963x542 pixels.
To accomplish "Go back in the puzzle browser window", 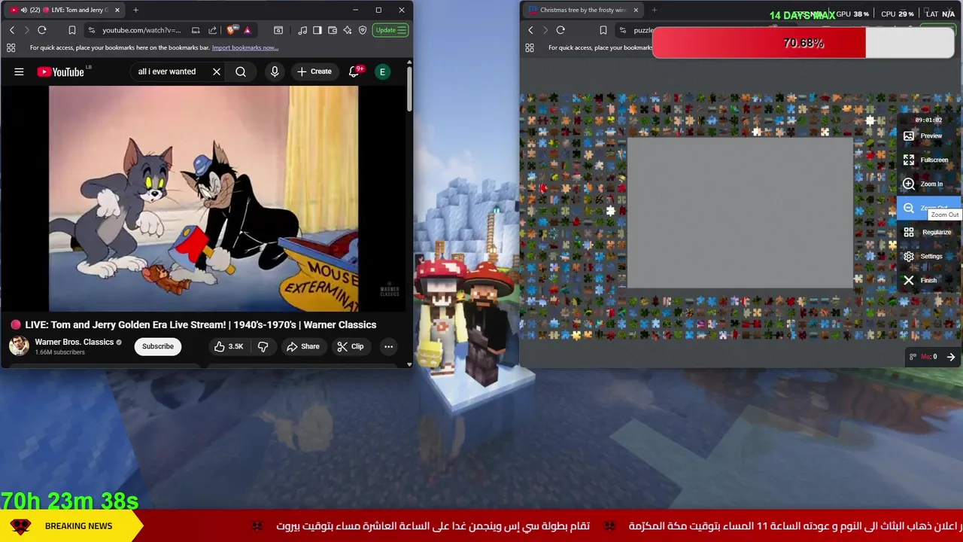I will pos(530,30).
